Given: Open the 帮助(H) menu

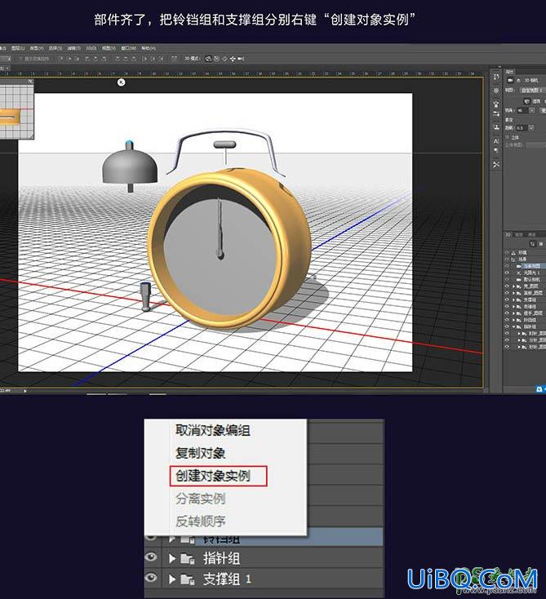Looking at the screenshot, I should [149, 48].
